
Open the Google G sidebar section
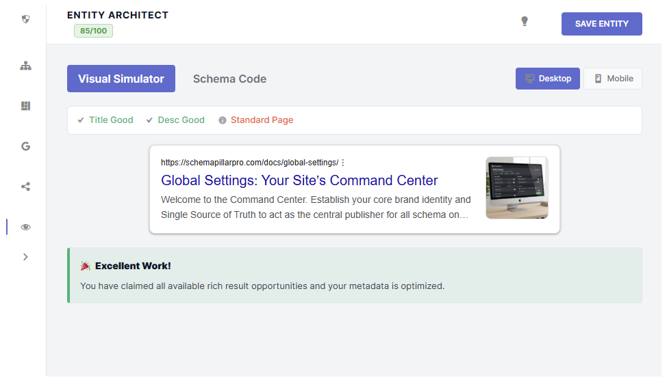click(25, 146)
